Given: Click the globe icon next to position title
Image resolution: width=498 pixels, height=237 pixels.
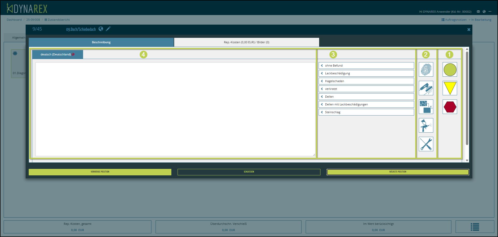Looking at the screenshot, I should coord(101,29).
